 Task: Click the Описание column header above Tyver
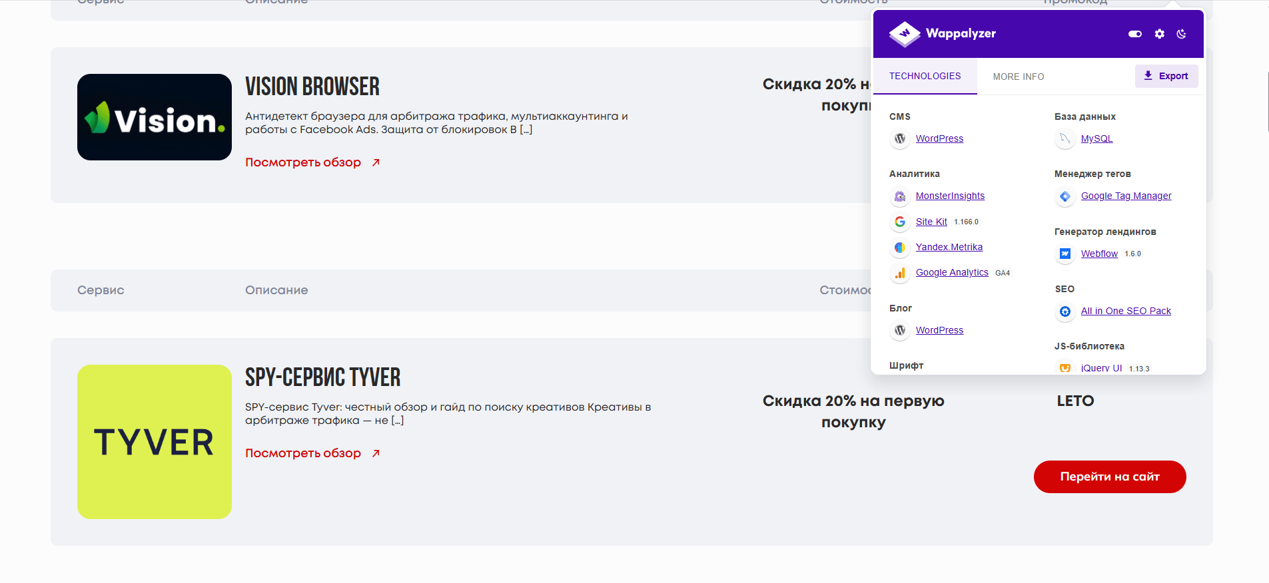[x=276, y=290]
